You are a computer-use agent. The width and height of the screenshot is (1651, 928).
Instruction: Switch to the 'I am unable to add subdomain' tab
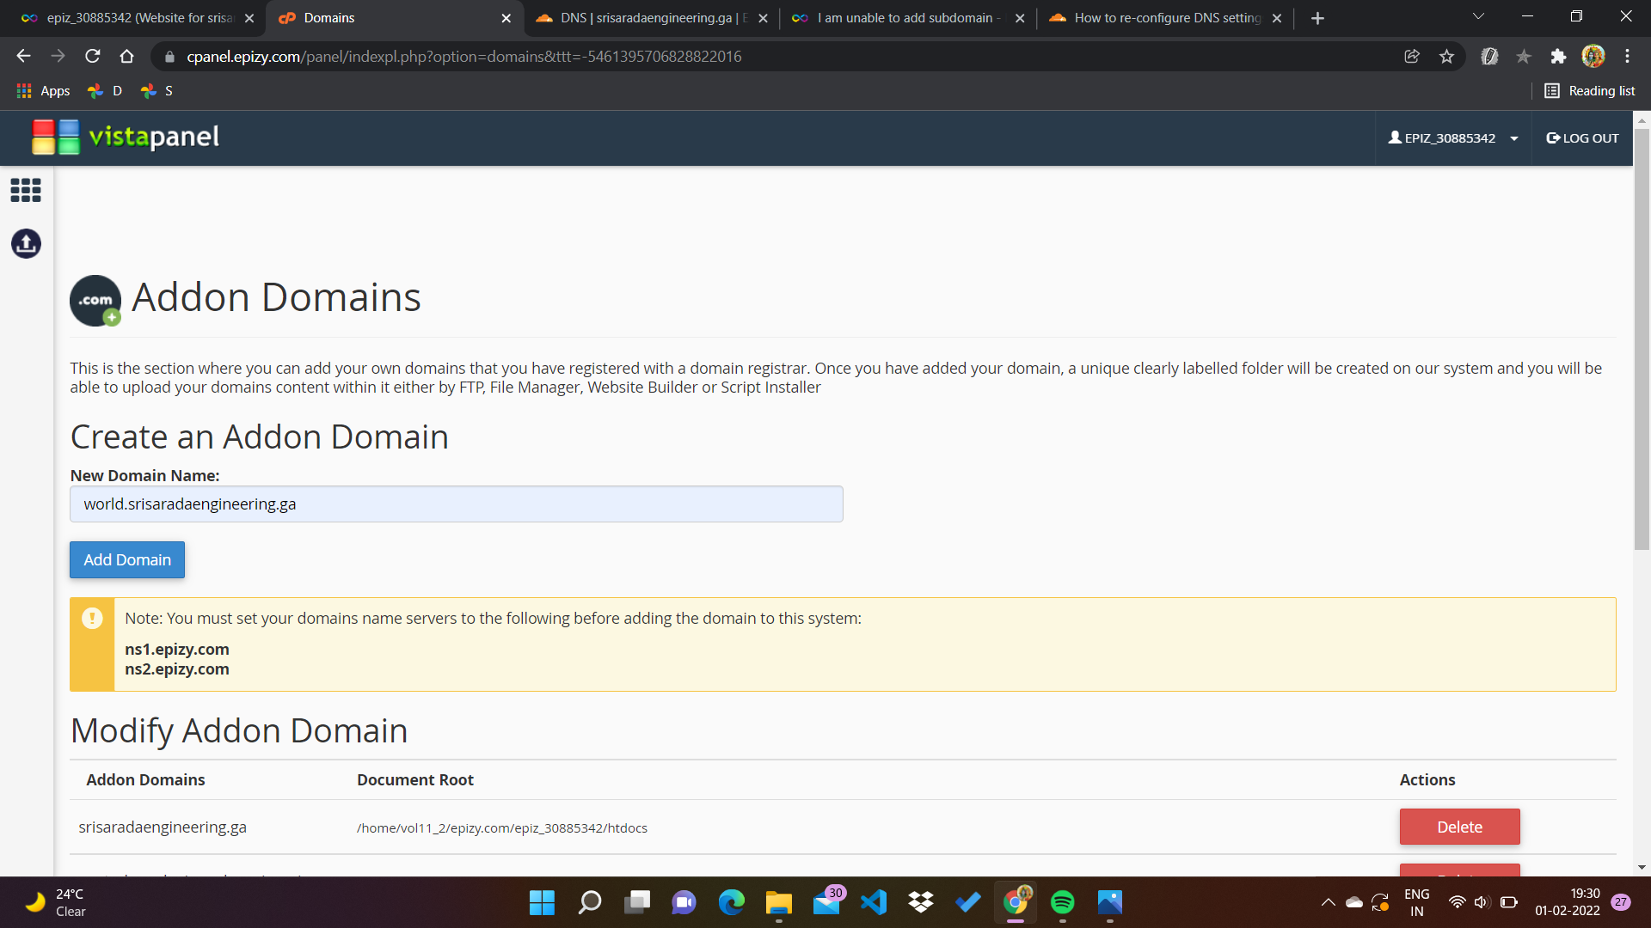903,18
